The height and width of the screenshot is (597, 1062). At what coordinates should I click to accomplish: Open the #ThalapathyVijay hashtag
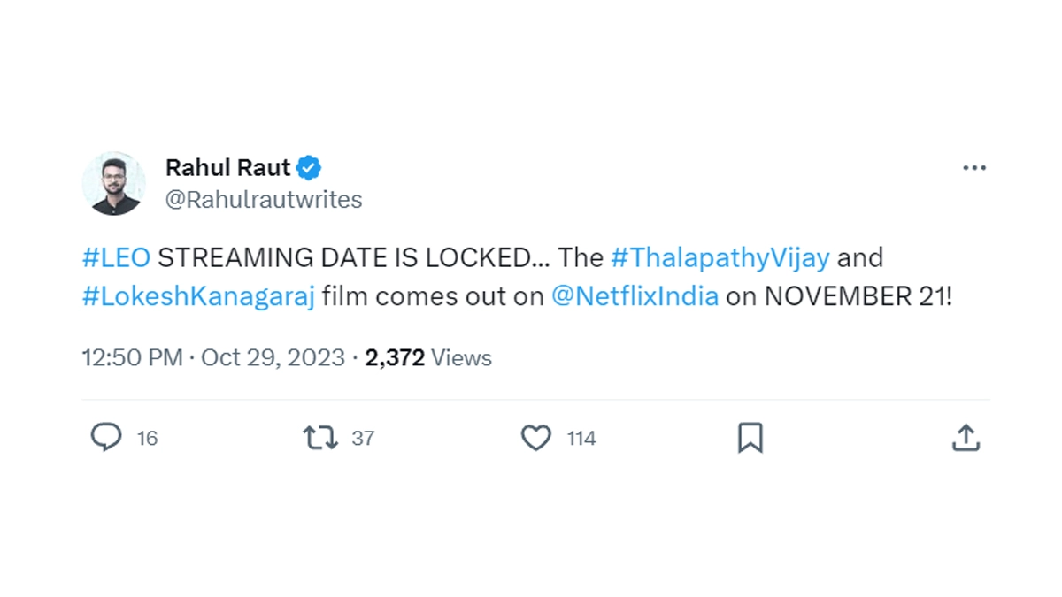720,257
